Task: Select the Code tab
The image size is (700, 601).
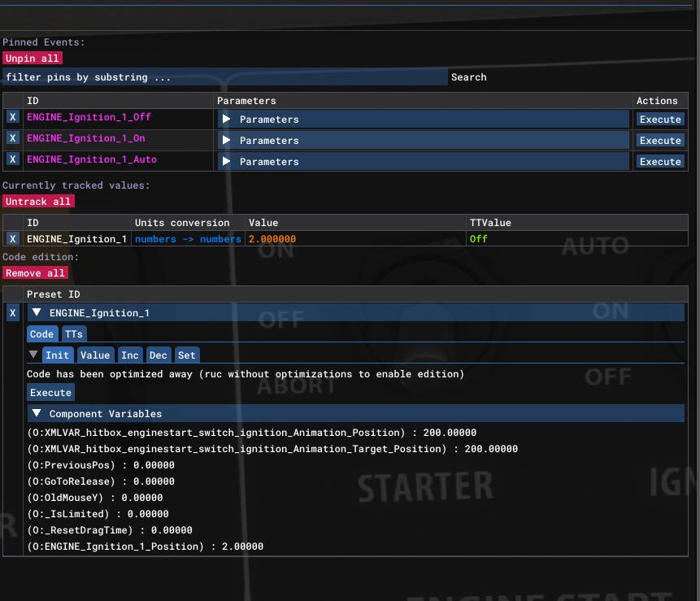Action: point(41,334)
